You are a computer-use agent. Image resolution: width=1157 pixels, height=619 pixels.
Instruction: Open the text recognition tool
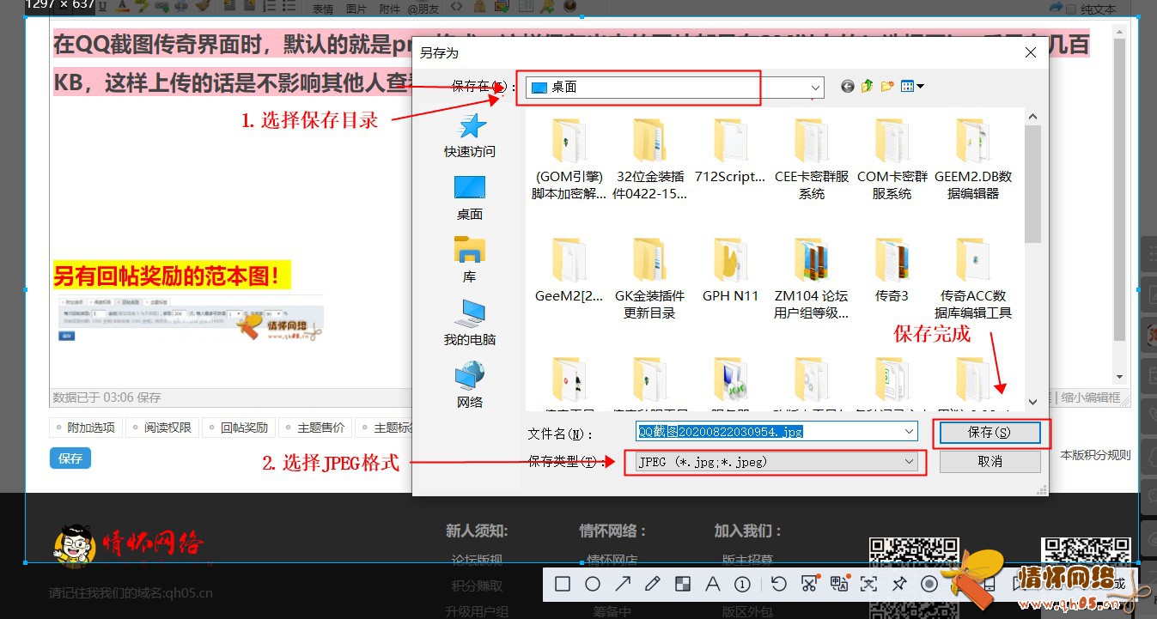[x=868, y=585]
